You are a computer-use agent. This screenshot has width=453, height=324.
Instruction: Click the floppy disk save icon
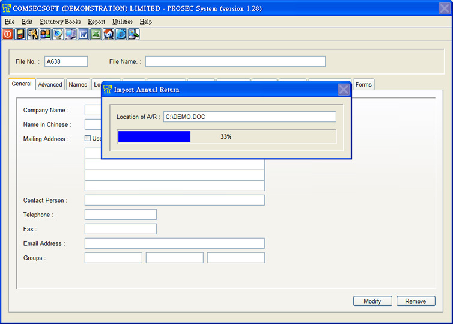(20, 35)
